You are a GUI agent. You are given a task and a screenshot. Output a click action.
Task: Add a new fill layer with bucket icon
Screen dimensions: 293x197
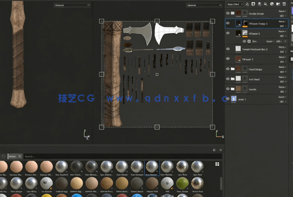coord(265,4)
